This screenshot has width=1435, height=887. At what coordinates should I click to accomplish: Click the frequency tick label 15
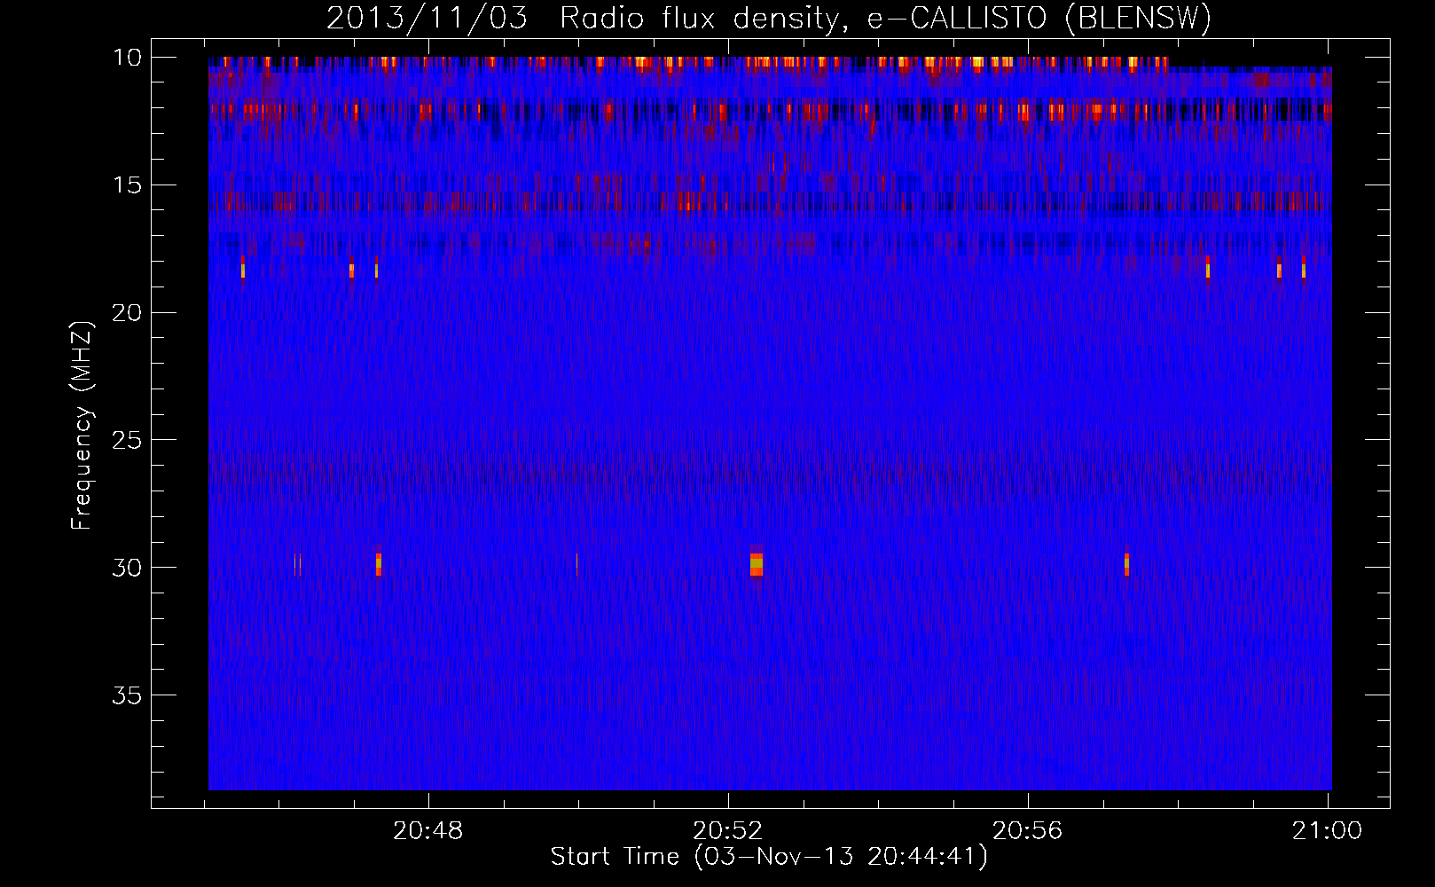click(128, 185)
